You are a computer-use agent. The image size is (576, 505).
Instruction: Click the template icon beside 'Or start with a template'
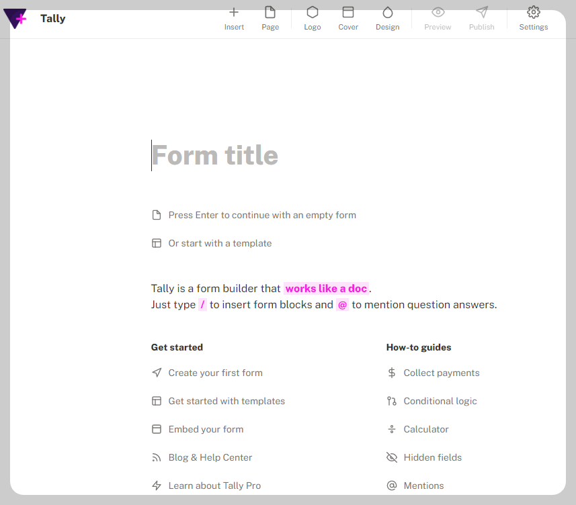point(157,243)
